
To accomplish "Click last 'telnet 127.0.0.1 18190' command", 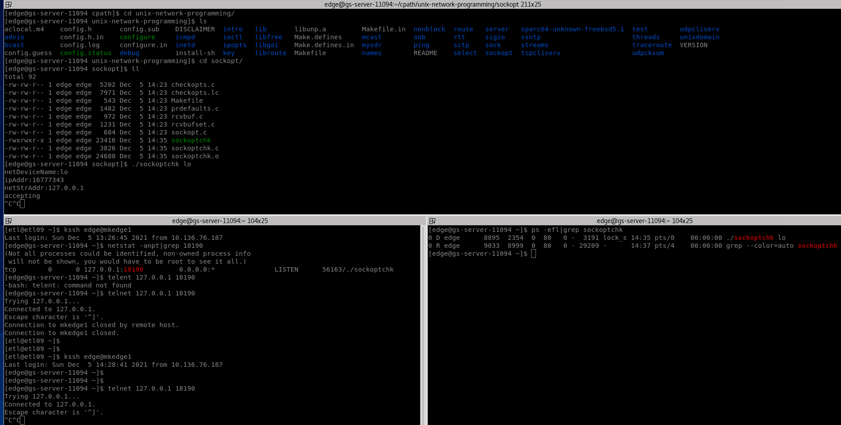I will 151,388.
